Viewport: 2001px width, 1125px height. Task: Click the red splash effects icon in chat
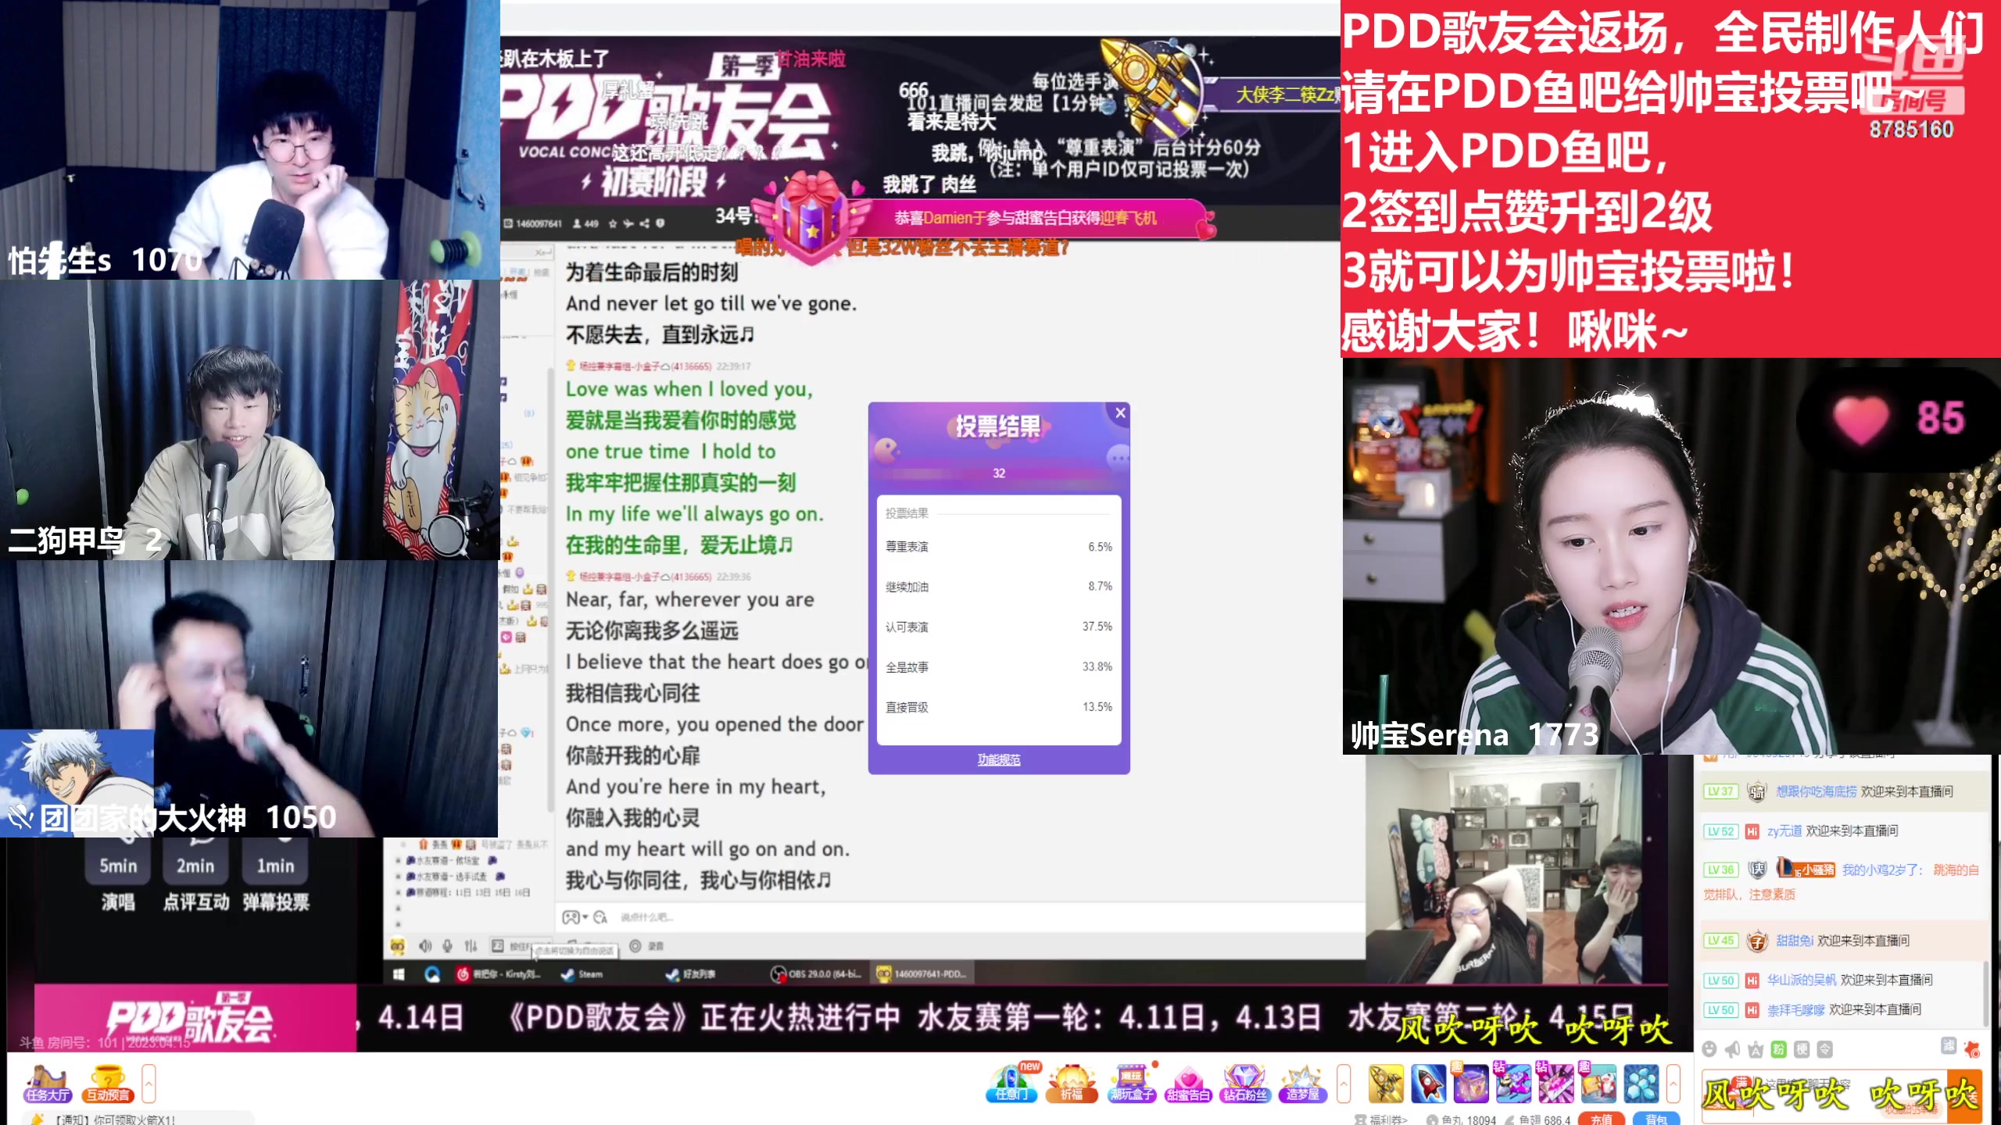[x=1972, y=1049]
